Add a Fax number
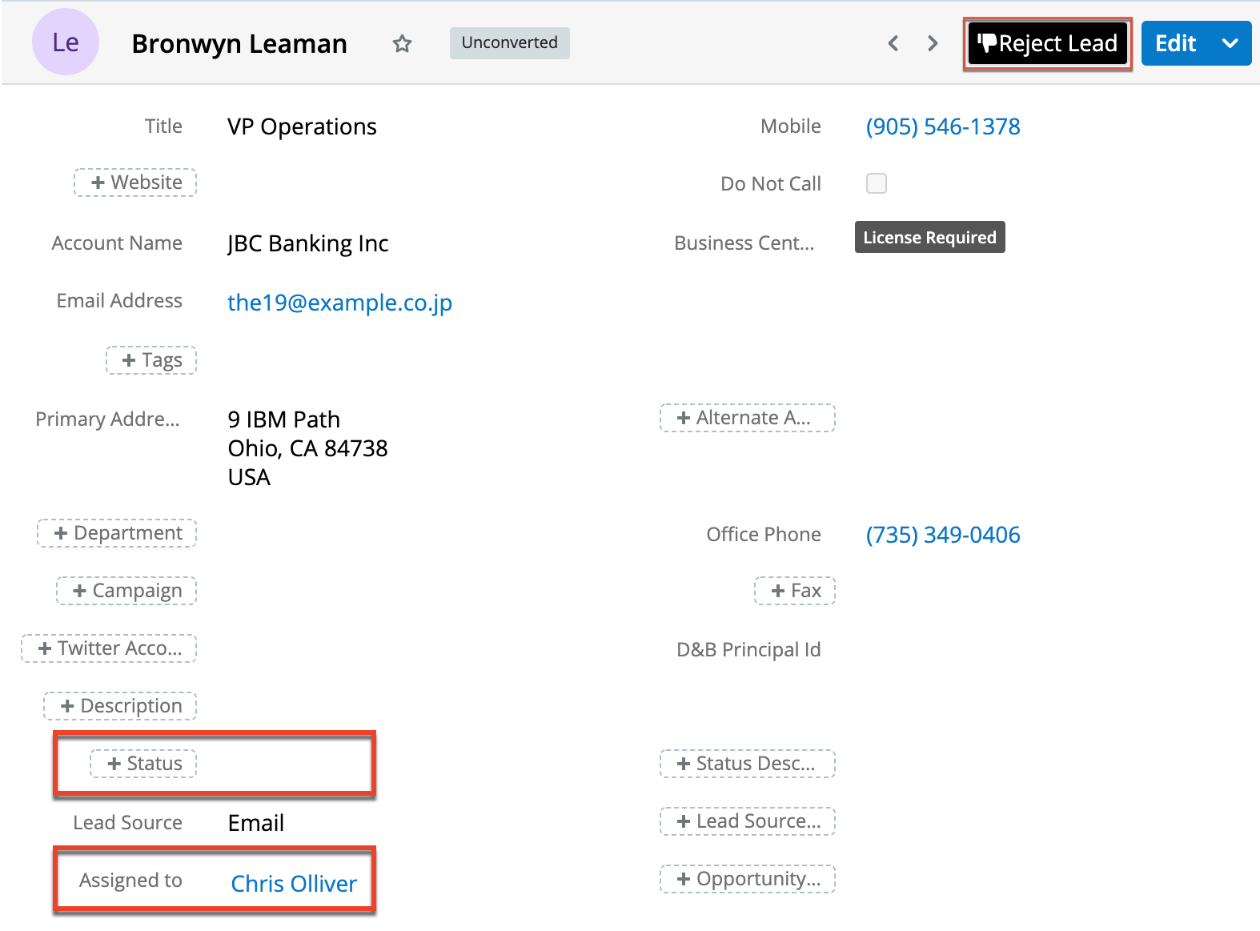The image size is (1260, 931). point(795,591)
